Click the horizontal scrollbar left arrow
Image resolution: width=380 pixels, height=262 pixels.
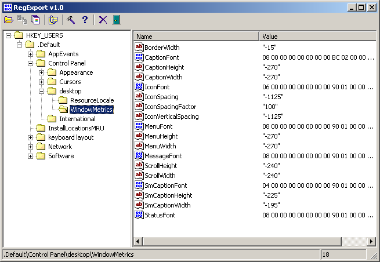pos(138,241)
